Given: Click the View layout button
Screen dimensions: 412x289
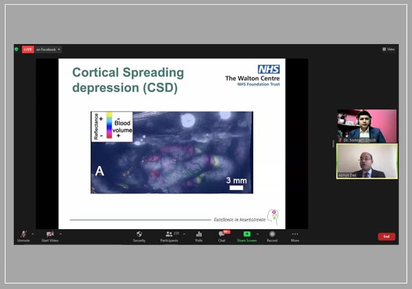Looking at the screenshot, I should pyautogui.click(x=389, y=50).
